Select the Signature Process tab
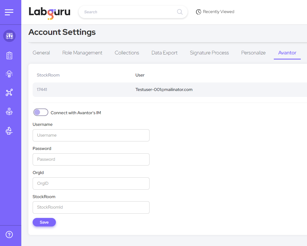 (x=209, y=53)
